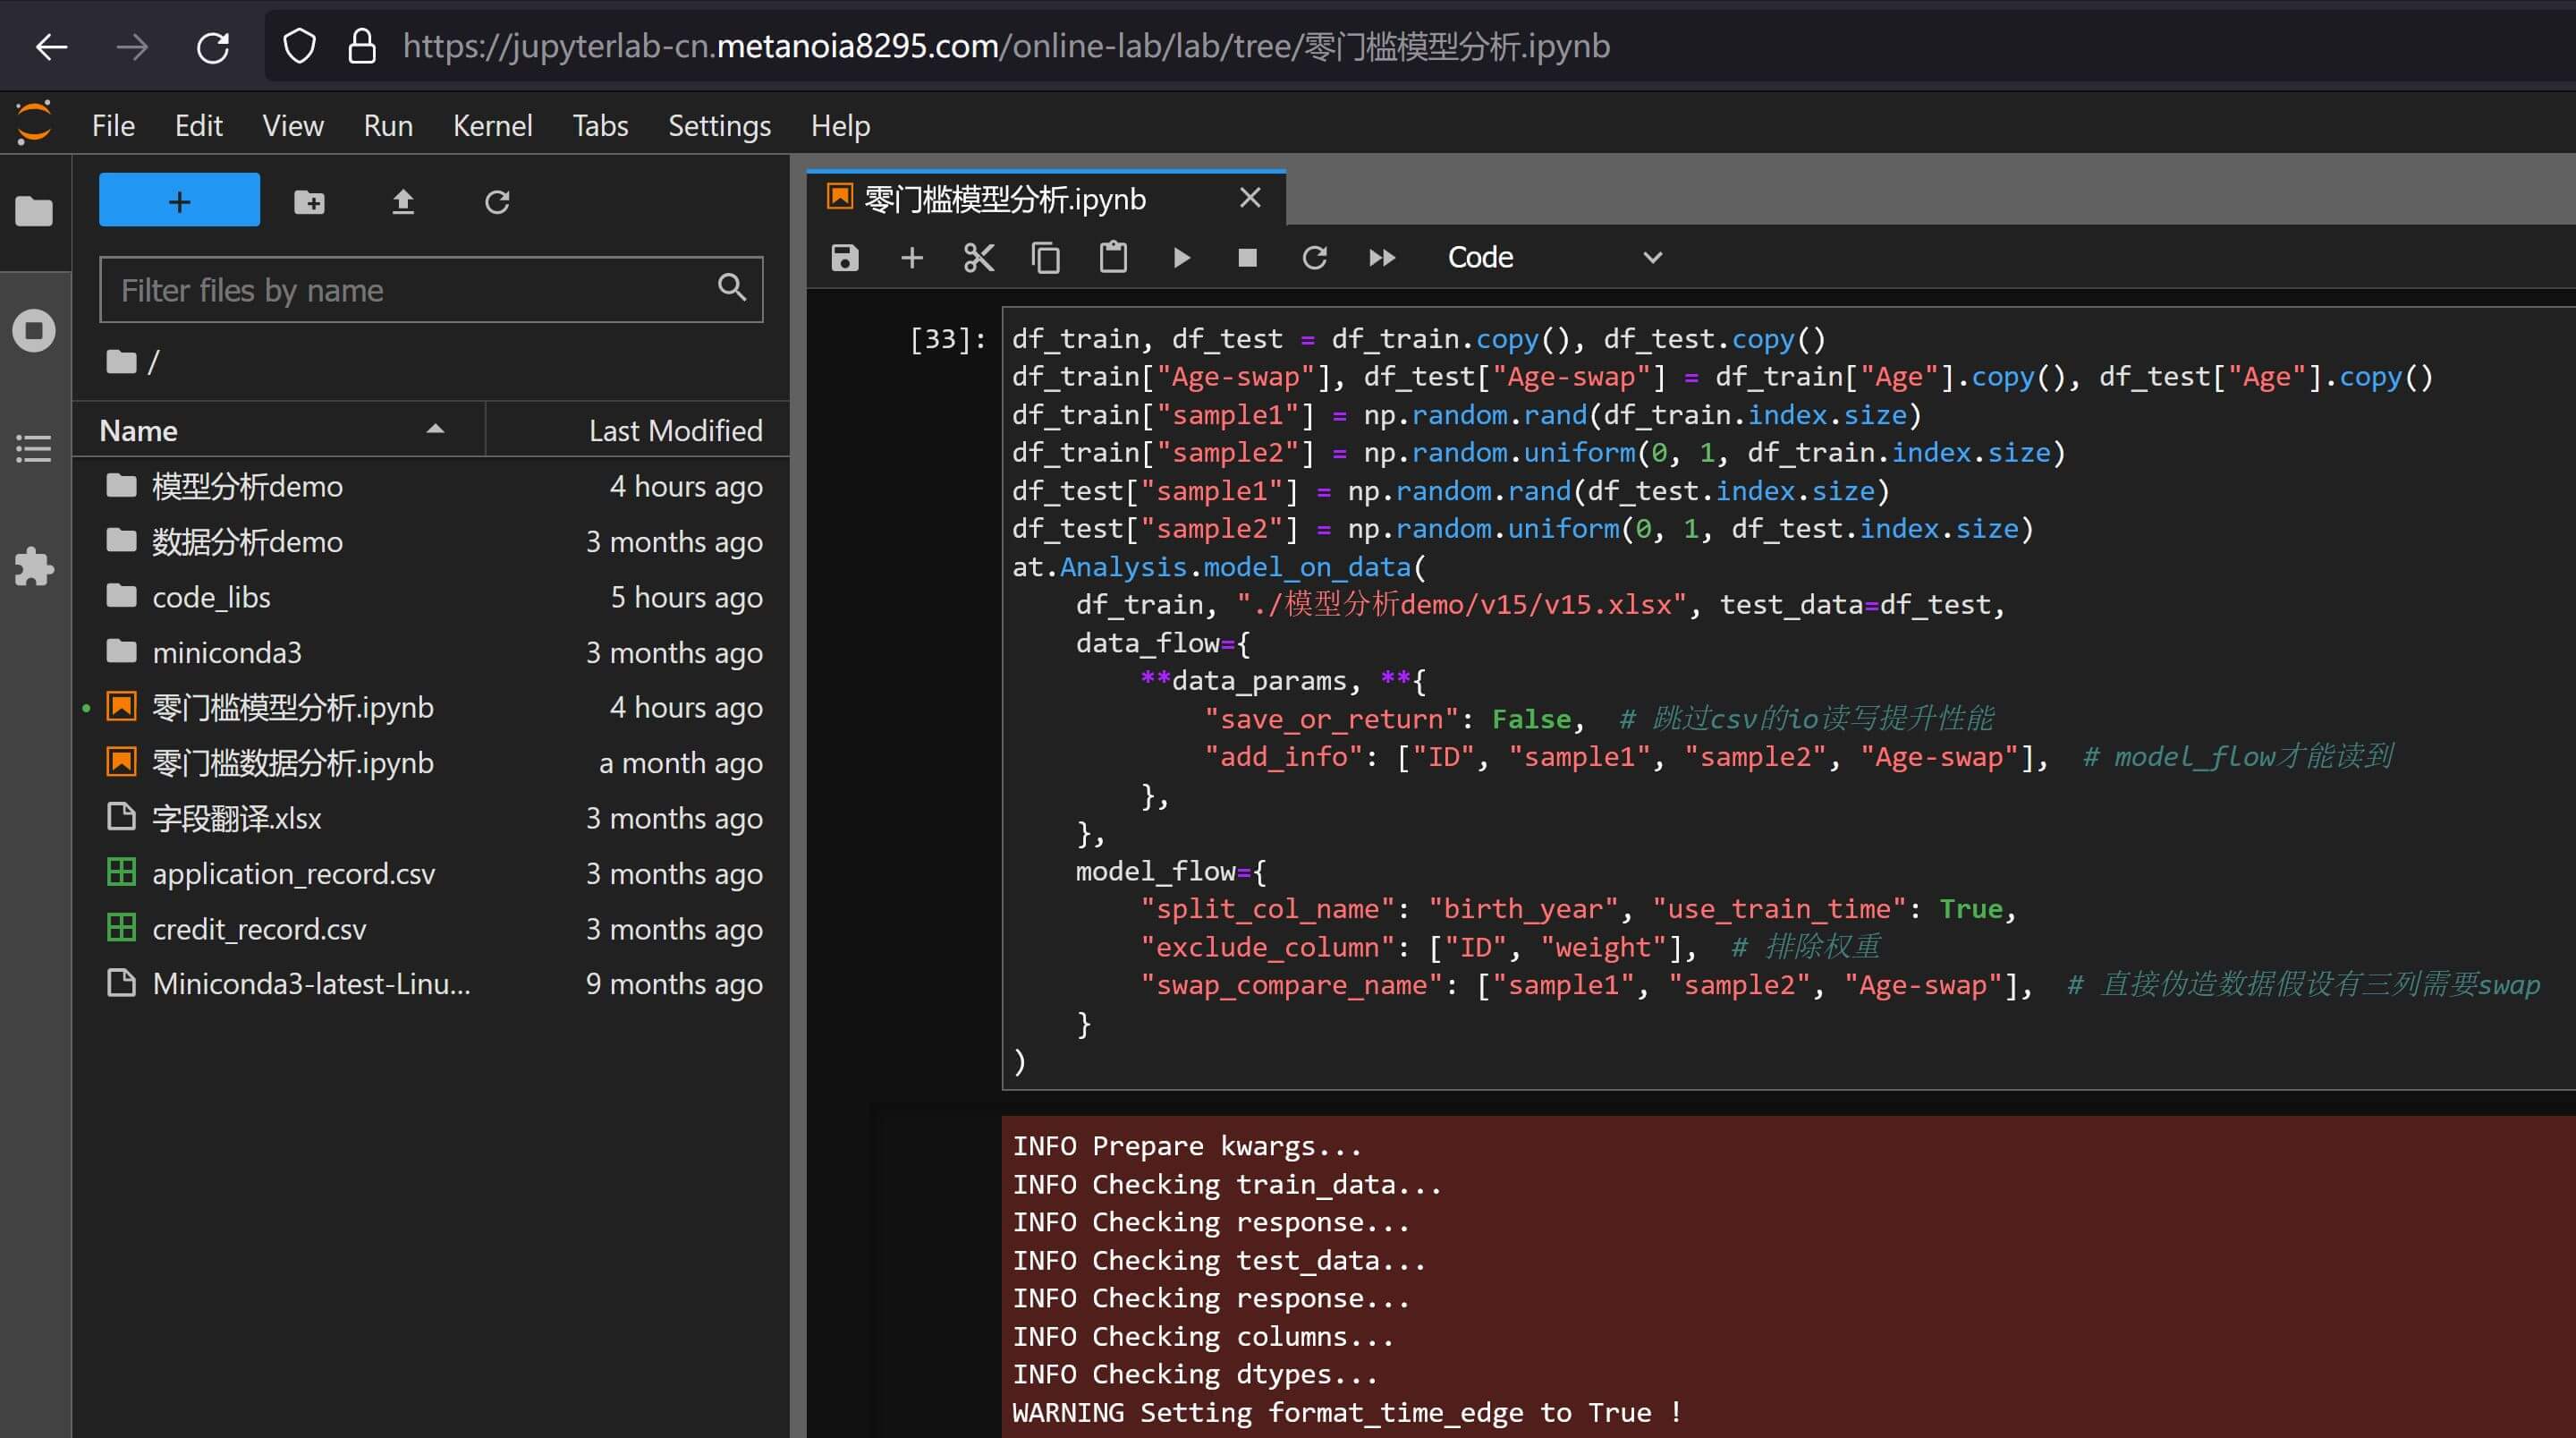Cut selected cell with scissors icon
The width and height of the screenshot is (2576, 1438).
pyautogui.click(x=979, y=259)
